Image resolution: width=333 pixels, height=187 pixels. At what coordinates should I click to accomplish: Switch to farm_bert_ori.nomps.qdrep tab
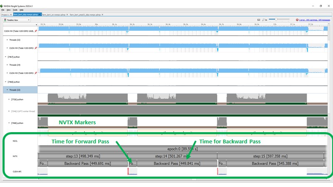(x=54, y=15)
